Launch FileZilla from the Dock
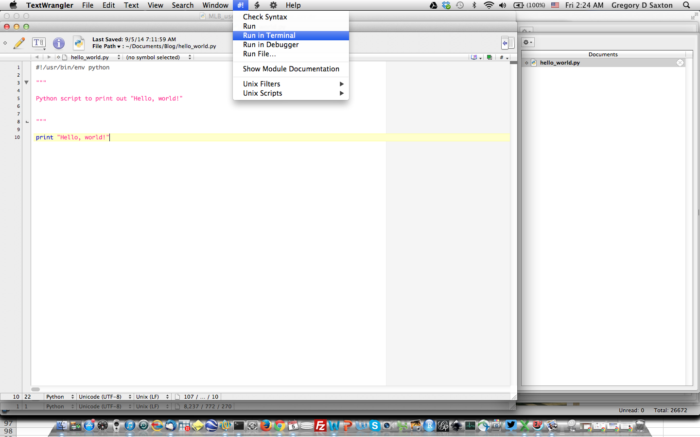This screenshot has height=437, width=700. point(320,426)
